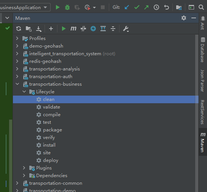Collapse the transportation-business module
This screenshot has width=207, height=192.
coord(17,84)
